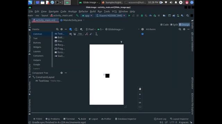The height and width of the screenshot is (124, 222).
Task: Switch to Split view mode
Action: click(x=174, y=24)
